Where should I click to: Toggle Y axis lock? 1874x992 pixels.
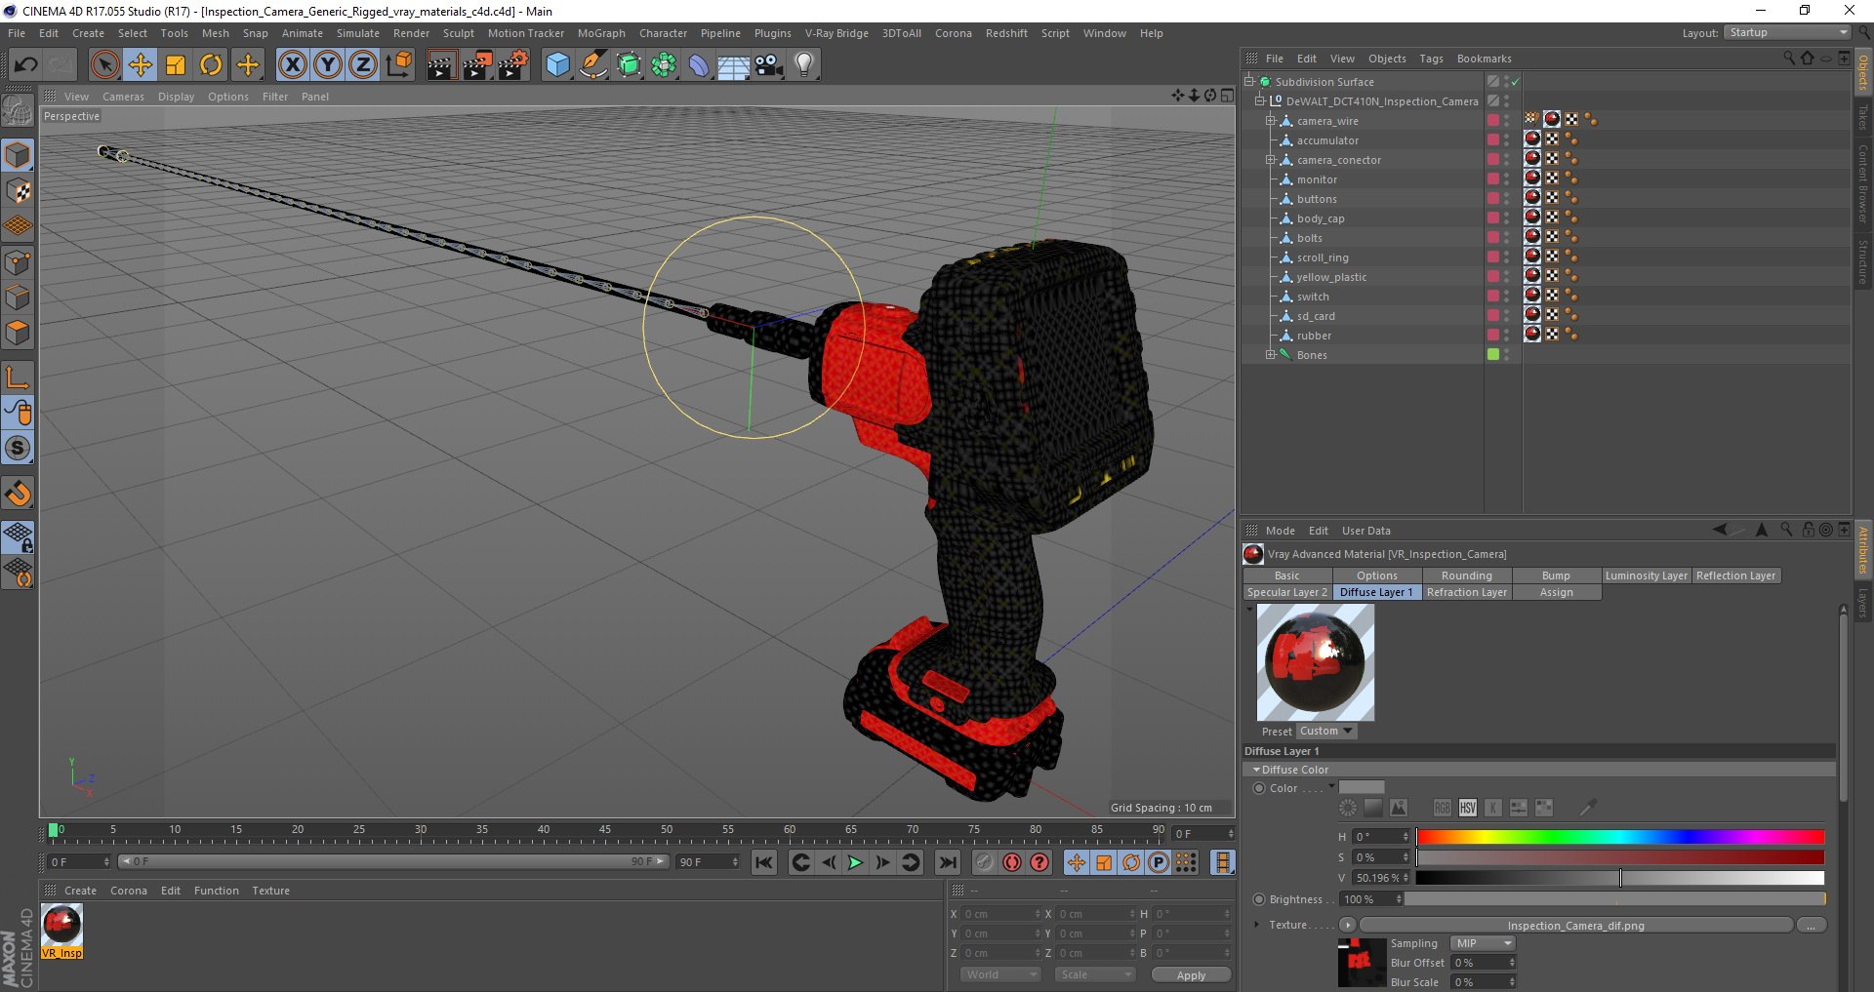point(328,65)
